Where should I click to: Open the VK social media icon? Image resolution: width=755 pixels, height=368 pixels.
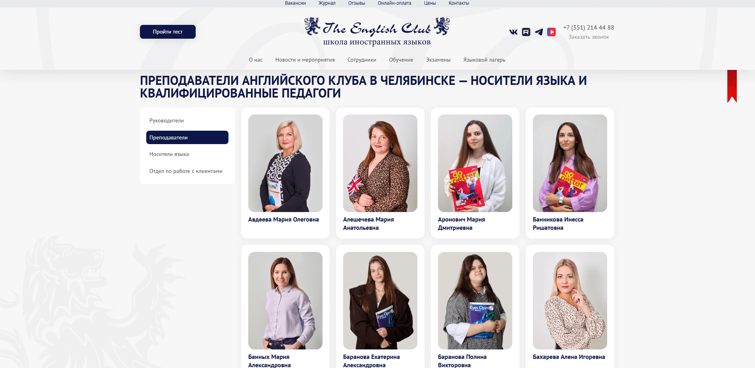tap(513, 32)
